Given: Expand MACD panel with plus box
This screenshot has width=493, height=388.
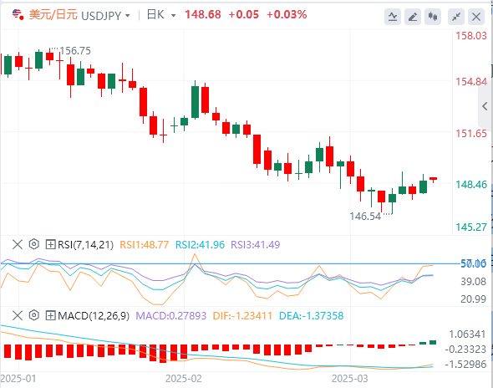Looking at the screenshot, I should tap(51, 315).
